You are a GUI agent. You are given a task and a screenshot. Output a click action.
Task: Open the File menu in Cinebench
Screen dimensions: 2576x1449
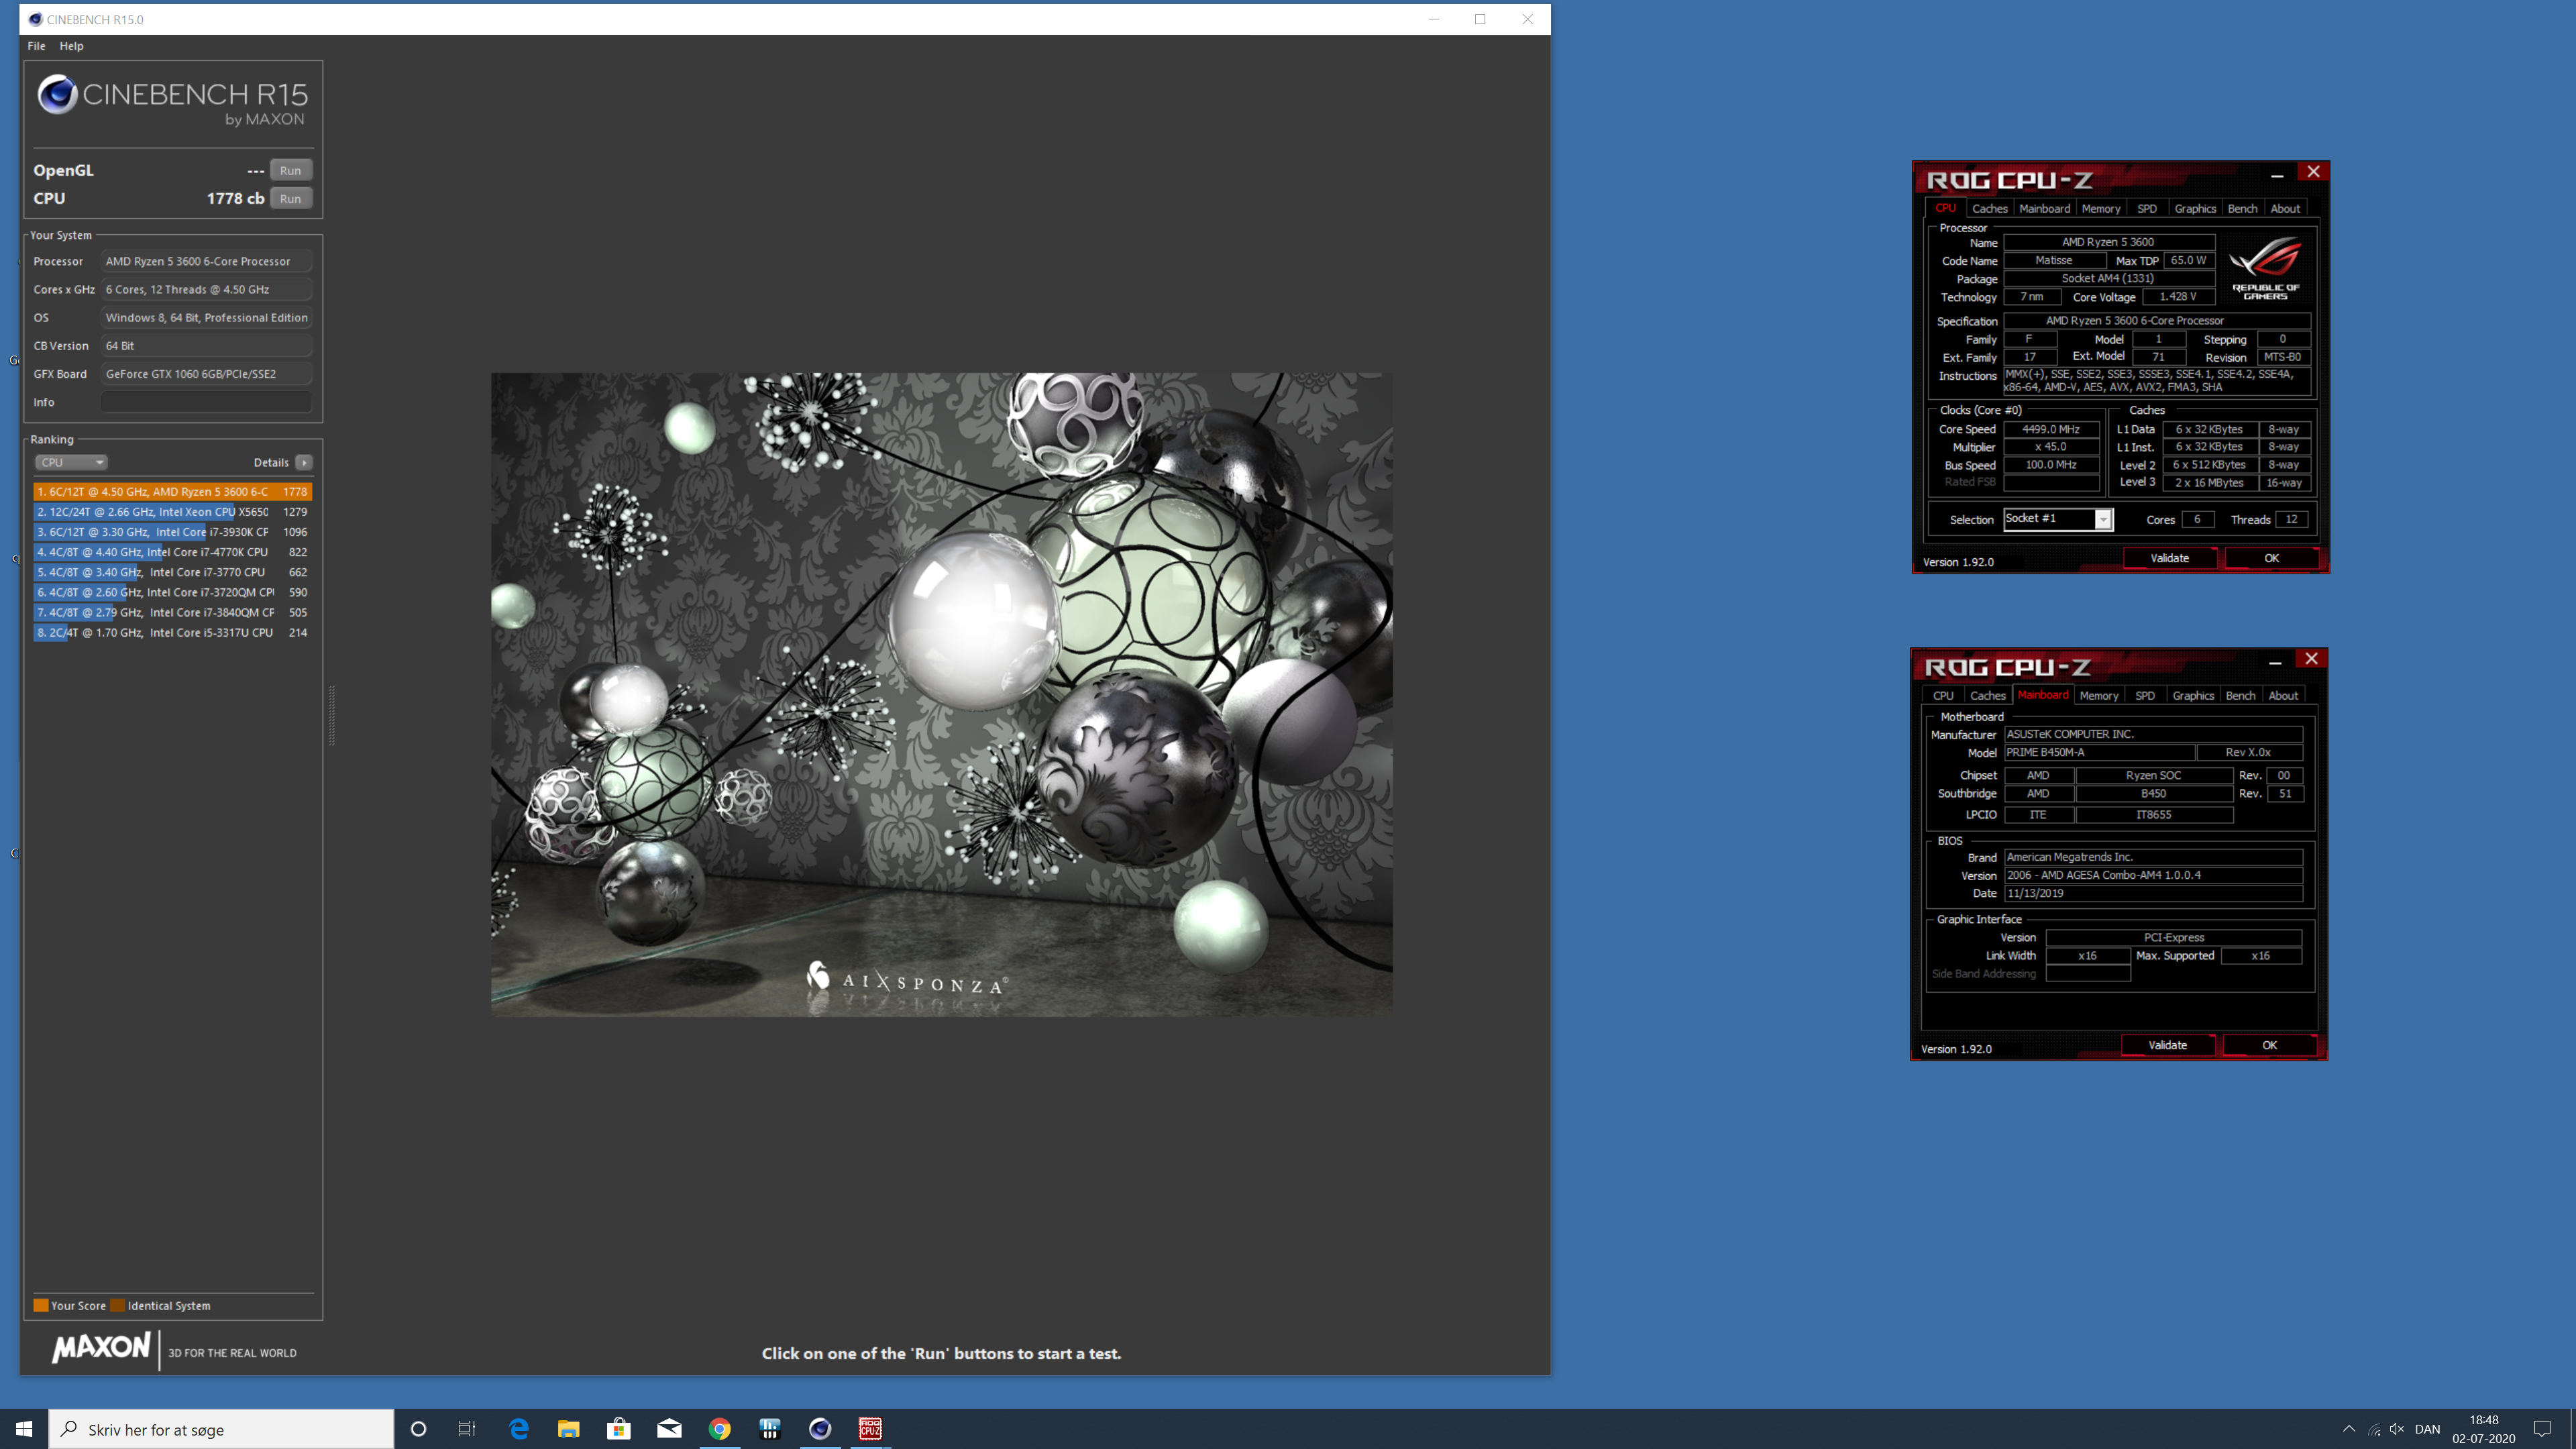pyautogui.click(x=36, y=46)
